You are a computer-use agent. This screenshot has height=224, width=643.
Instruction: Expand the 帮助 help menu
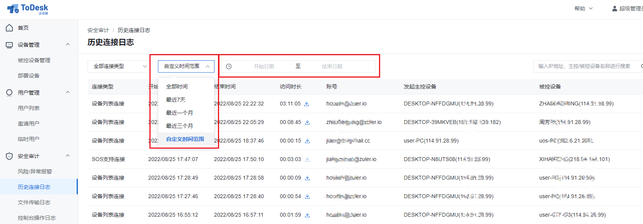tap(583, 8)
